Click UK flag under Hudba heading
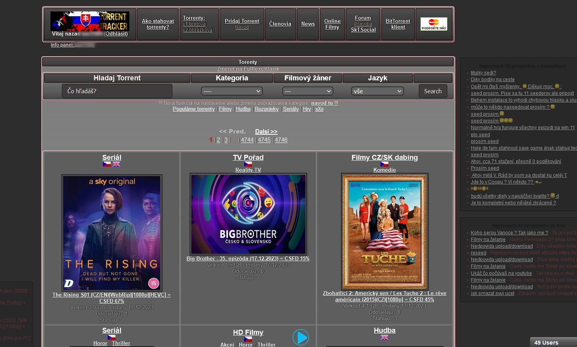The image size is (577, 347). point(385,337)
